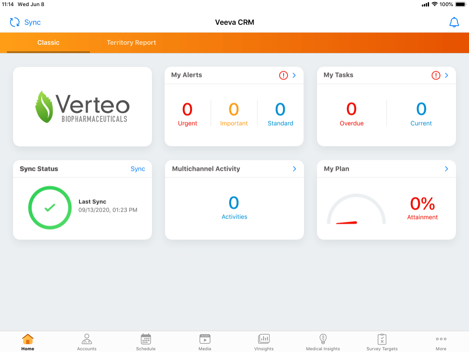Open the More menu with three dots
469x352 pixels.
click(441, 339)
